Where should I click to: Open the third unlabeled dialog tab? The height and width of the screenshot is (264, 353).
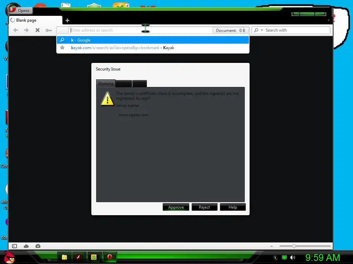click(x=140, y=84)
